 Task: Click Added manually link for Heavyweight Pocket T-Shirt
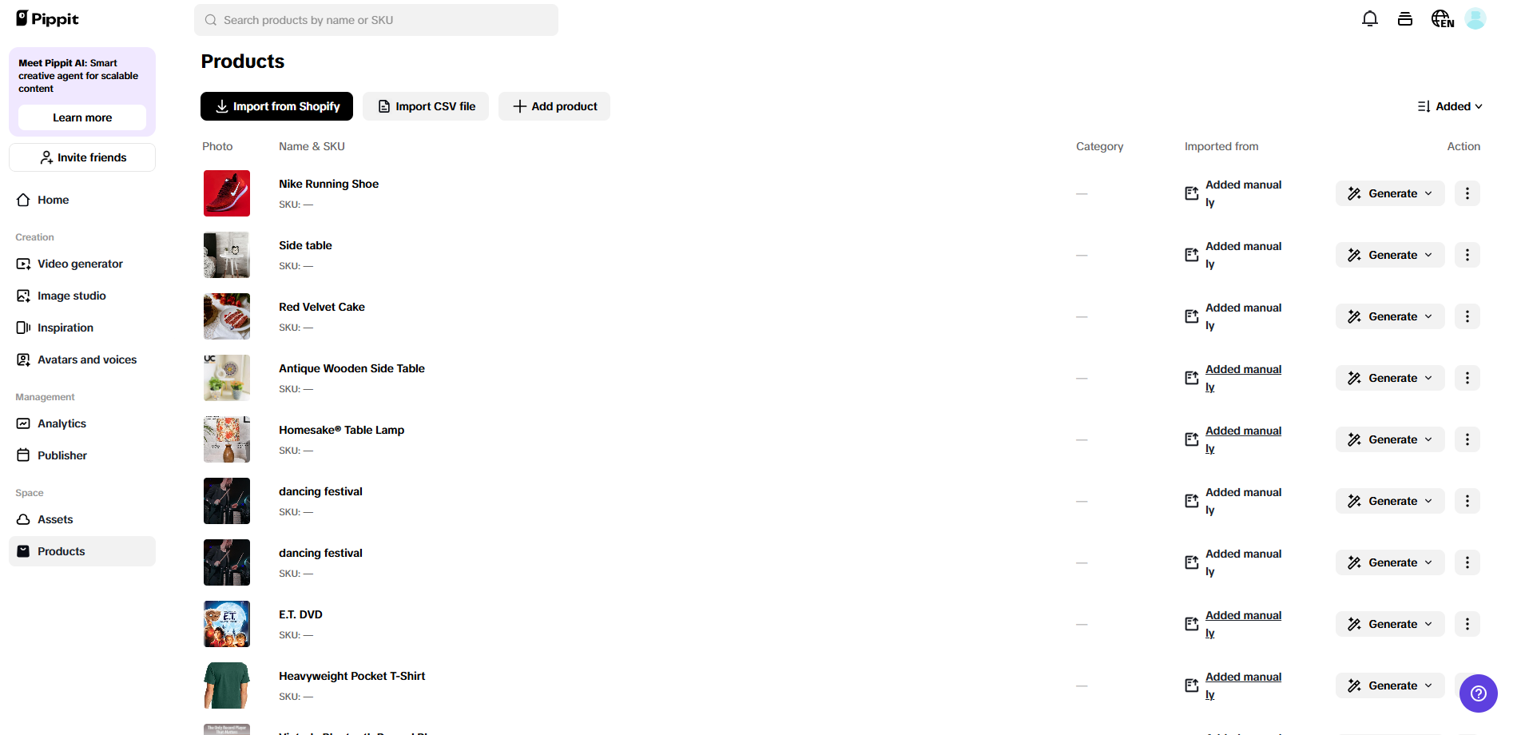pos(1243,685)
